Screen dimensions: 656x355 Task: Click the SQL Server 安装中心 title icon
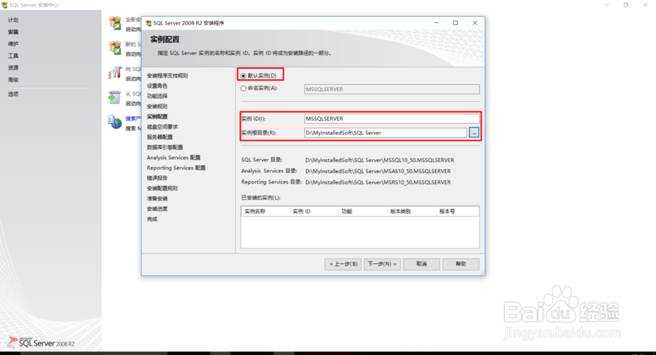[x=4, y=5]
